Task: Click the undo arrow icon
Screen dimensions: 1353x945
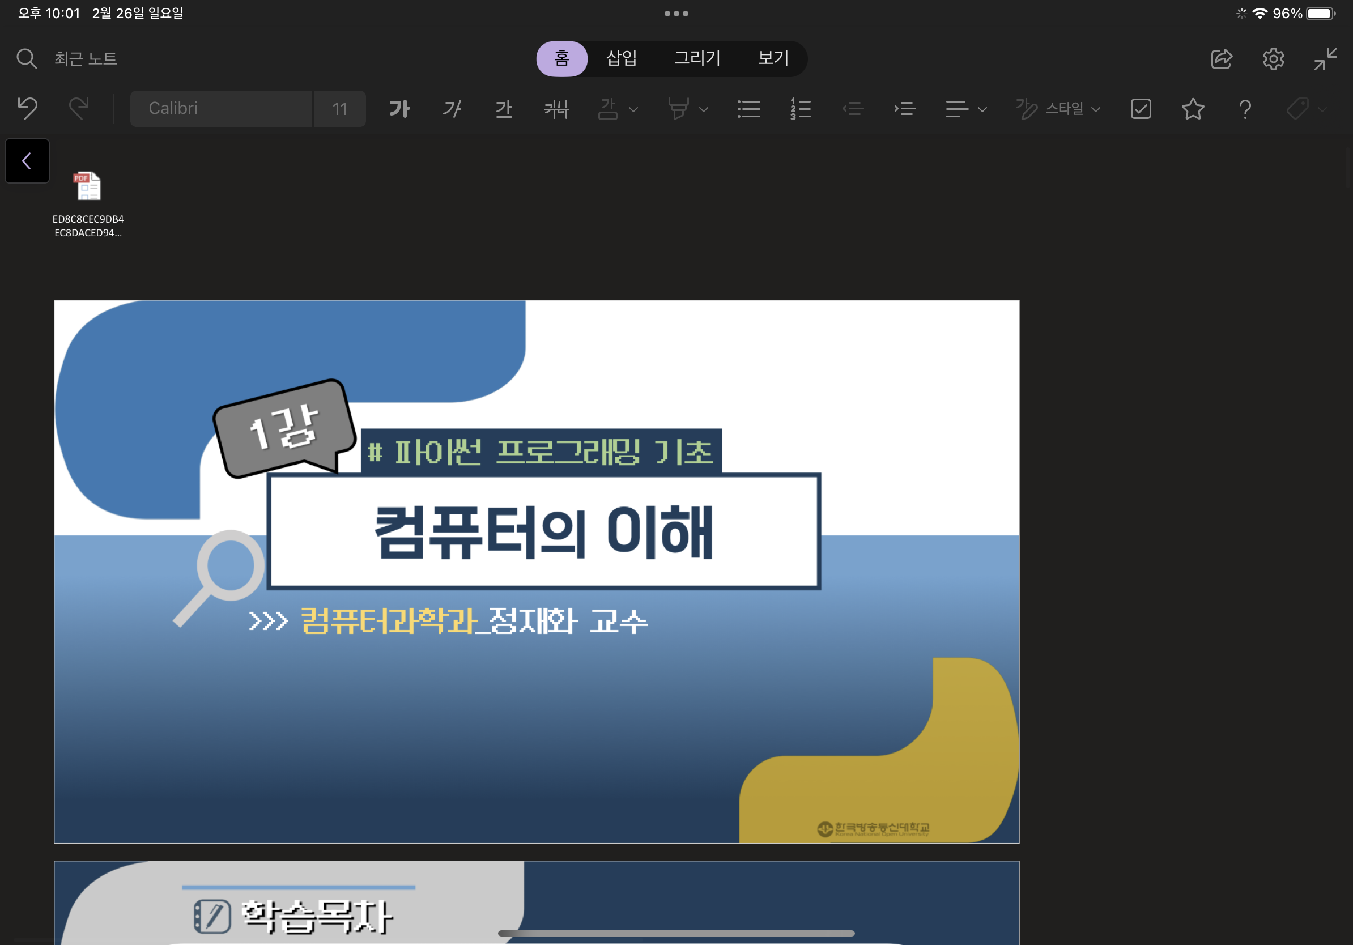Action: point(28,108)
